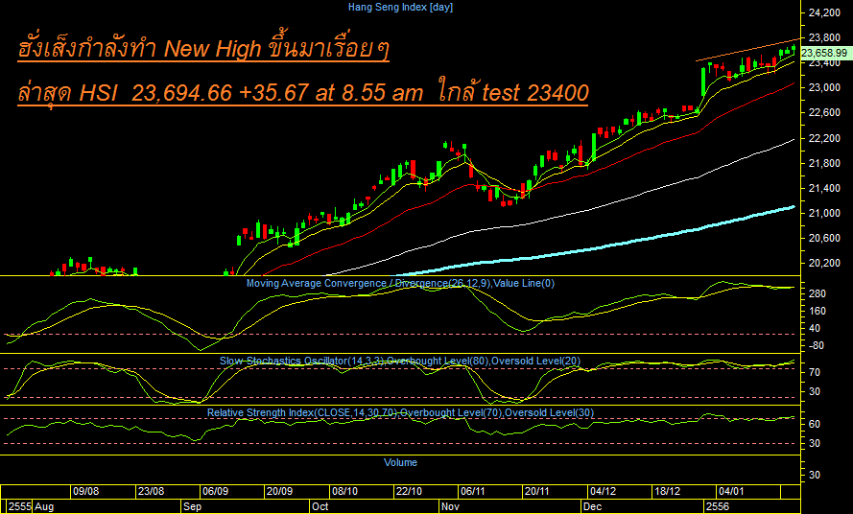Click the current price tag 23,658.99
Viewport: 853px width, 514px height.
pos(826,53)
